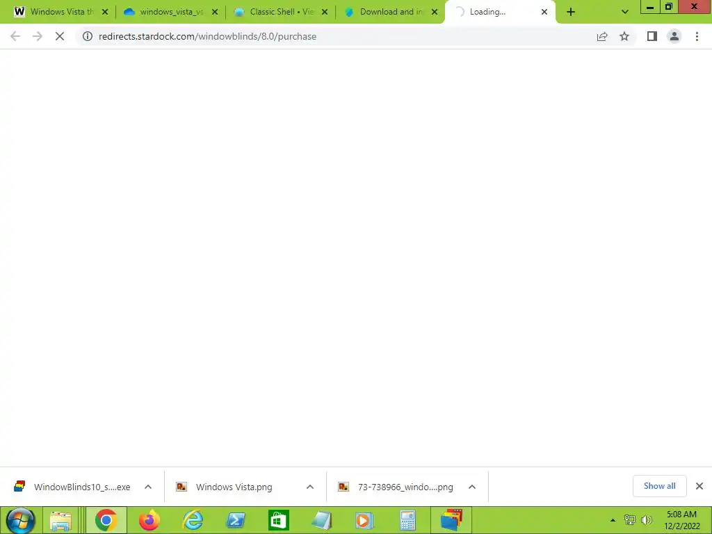The image size is (712, 534).
Task: Expand options for 73-738966_windo png download
Action: click(472, 487)
